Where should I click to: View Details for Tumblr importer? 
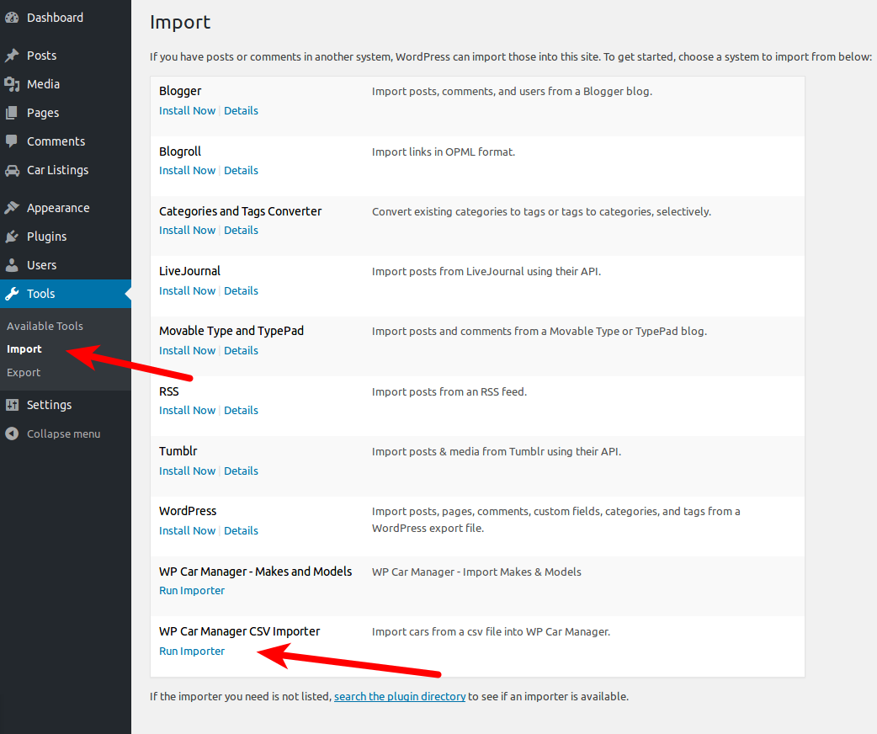(241, 471)
